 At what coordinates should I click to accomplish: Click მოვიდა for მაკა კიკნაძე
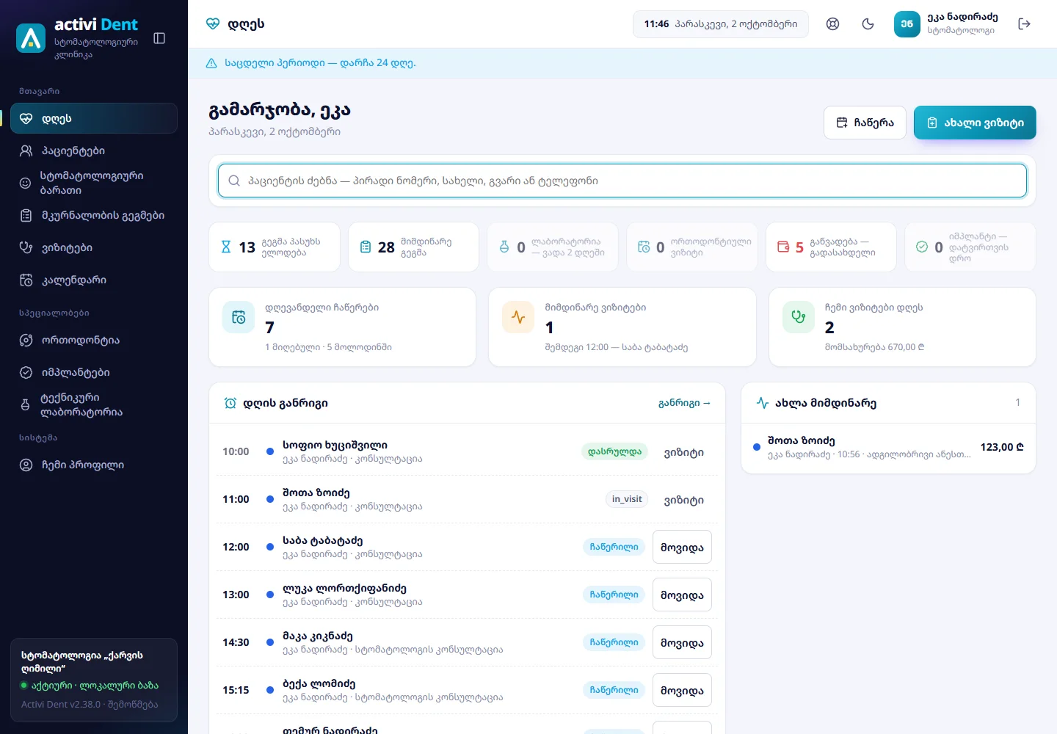[682, 642]
